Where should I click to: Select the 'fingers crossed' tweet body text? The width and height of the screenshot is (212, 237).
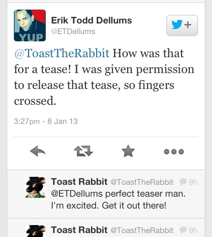[104, 78]
